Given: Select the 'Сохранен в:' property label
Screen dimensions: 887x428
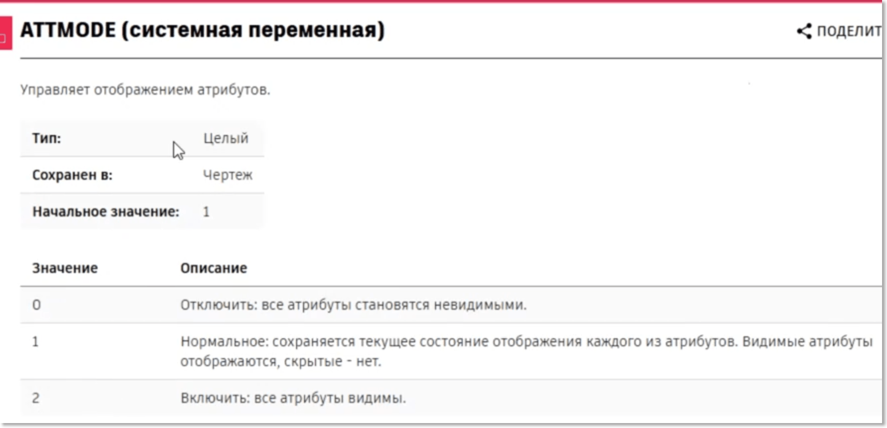Looking at the screenshot, I should click(72, 175).
